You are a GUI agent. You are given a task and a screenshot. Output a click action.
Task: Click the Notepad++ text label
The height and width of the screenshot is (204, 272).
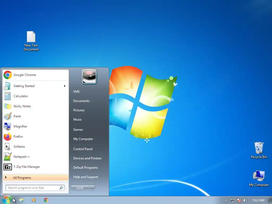coord(22,157)
